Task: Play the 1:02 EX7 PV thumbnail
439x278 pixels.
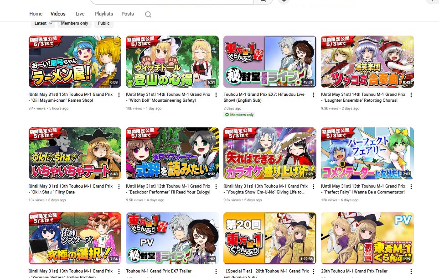Action: click(x=172, y=238)
